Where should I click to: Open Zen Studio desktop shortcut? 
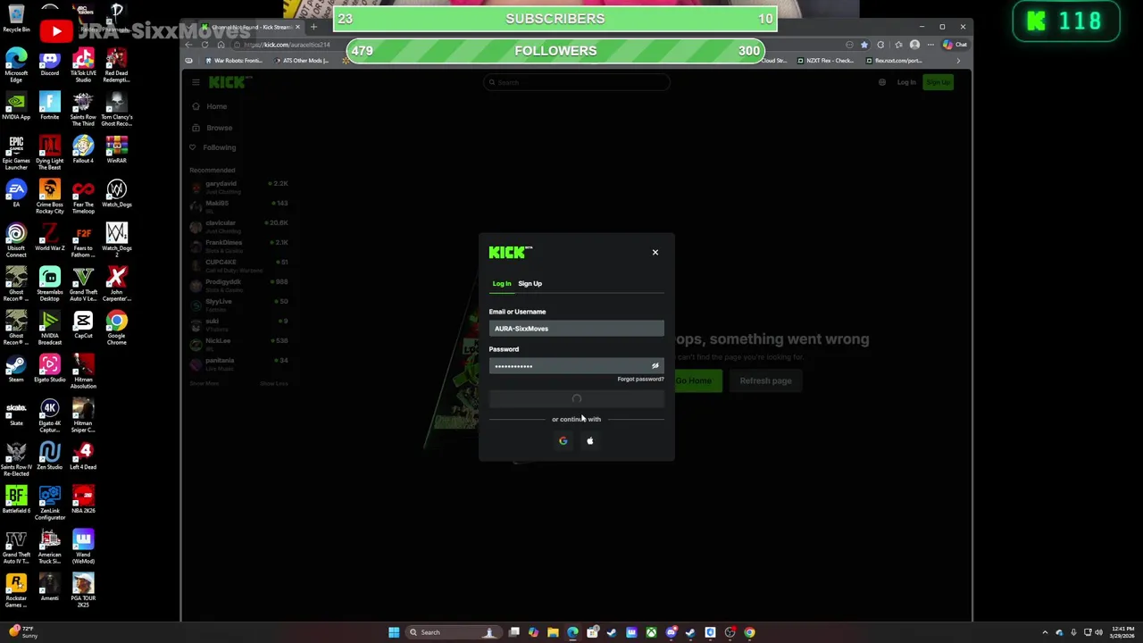(49, 456)
